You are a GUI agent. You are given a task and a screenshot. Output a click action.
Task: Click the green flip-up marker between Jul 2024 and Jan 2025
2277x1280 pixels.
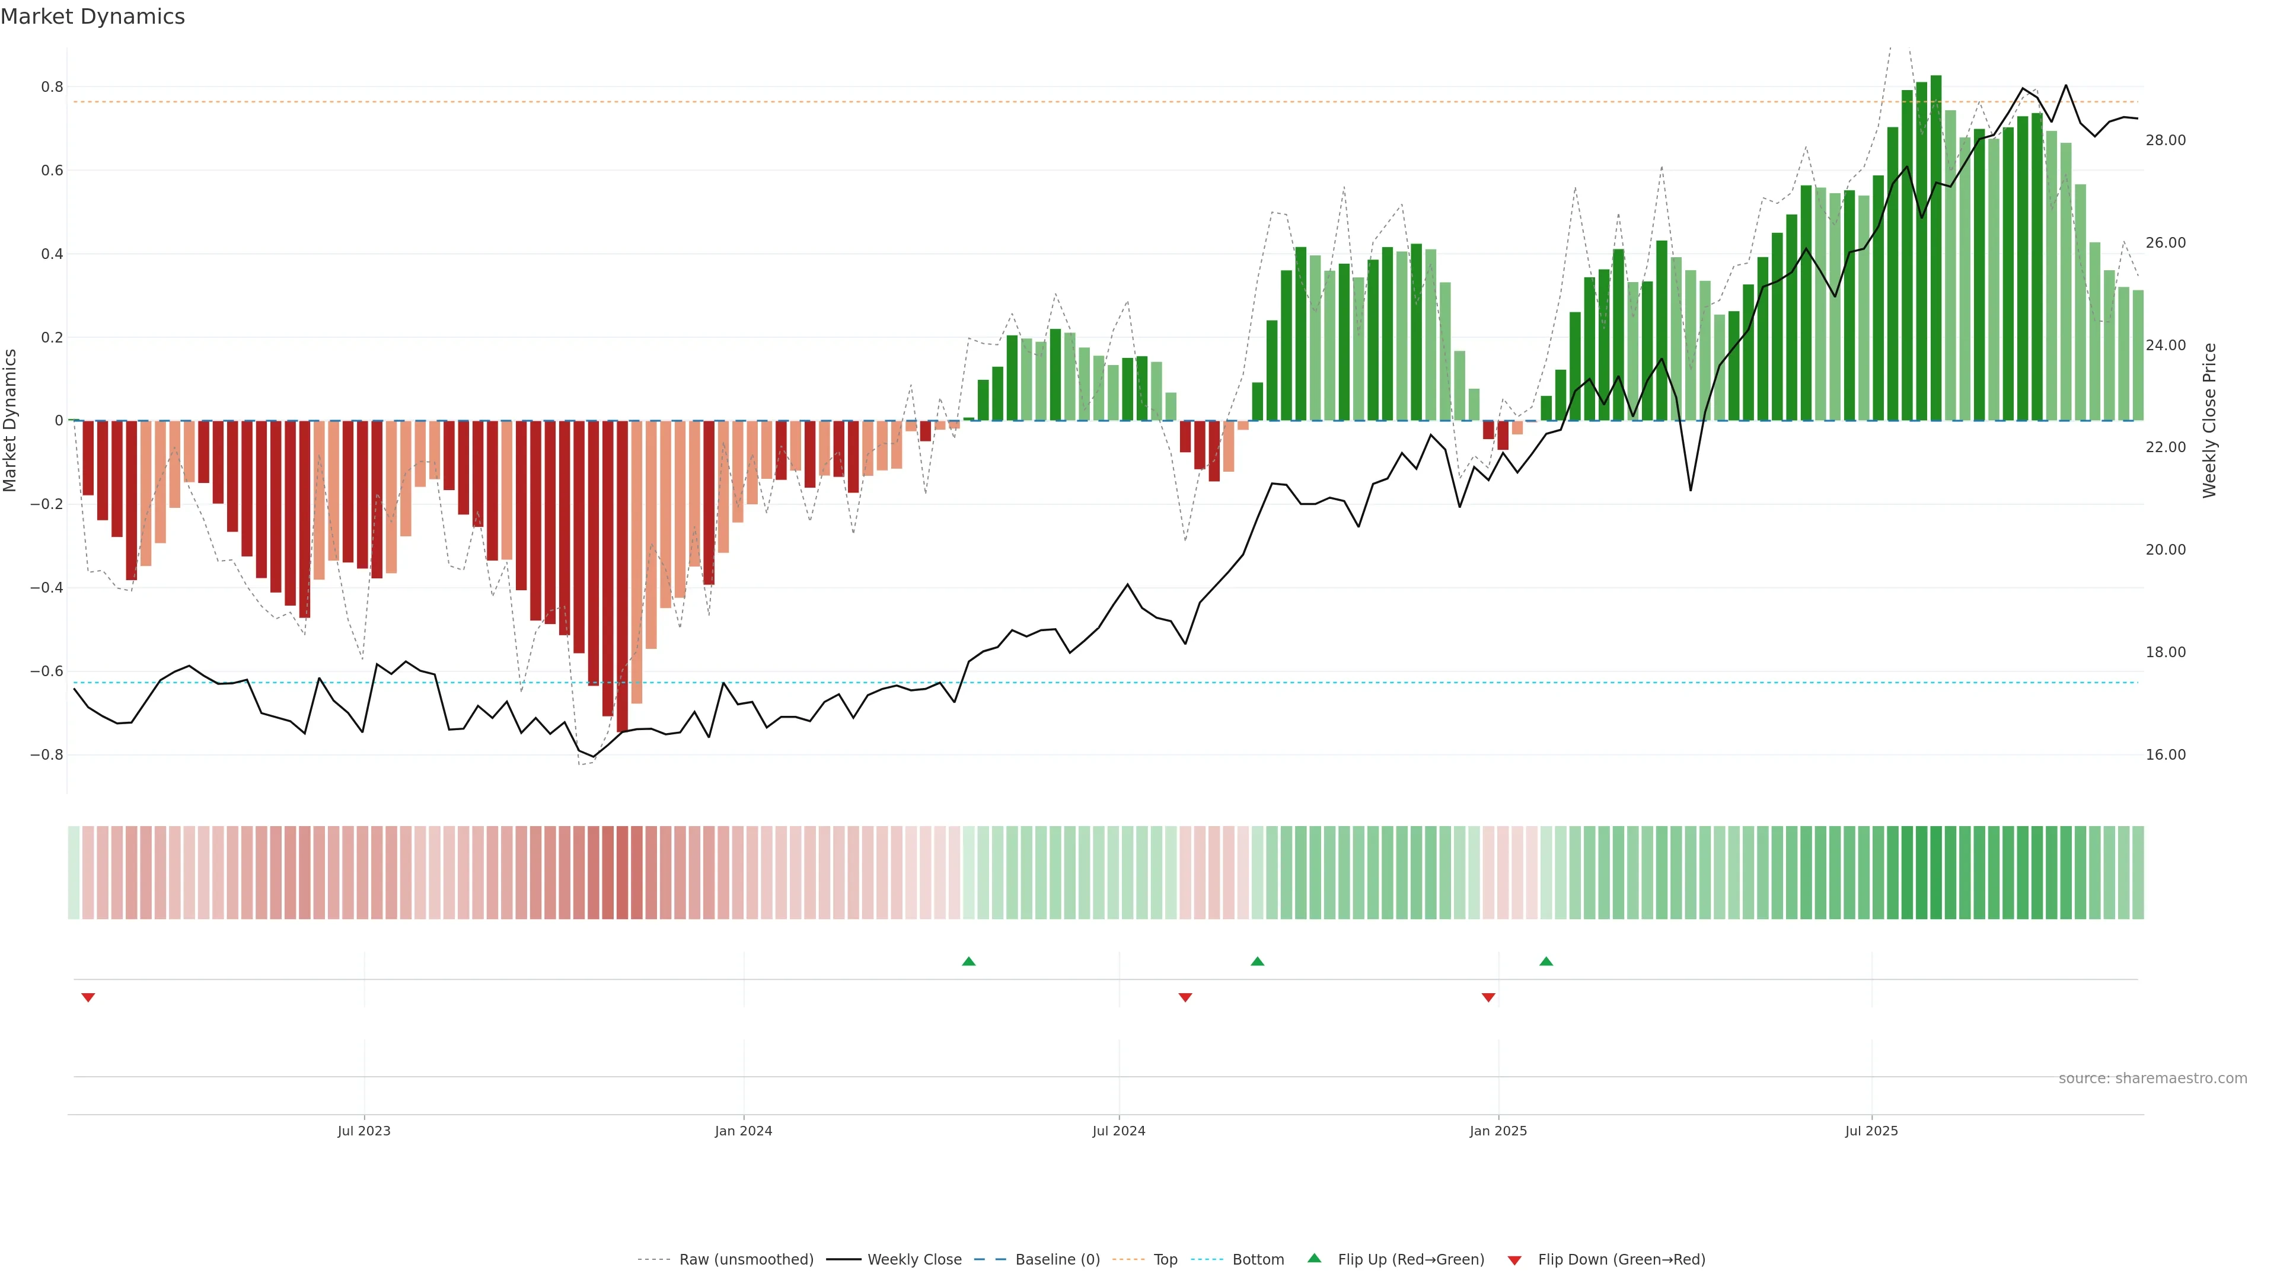tap(1258, 961)
